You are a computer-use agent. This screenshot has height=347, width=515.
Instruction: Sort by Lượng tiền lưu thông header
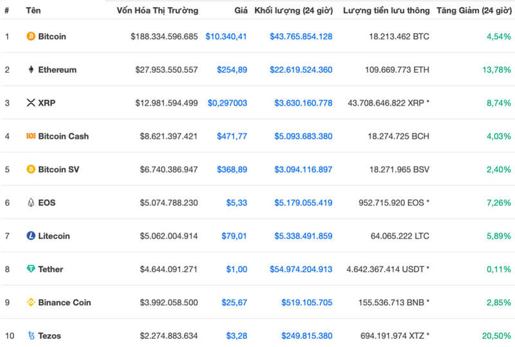pos(386,11)
